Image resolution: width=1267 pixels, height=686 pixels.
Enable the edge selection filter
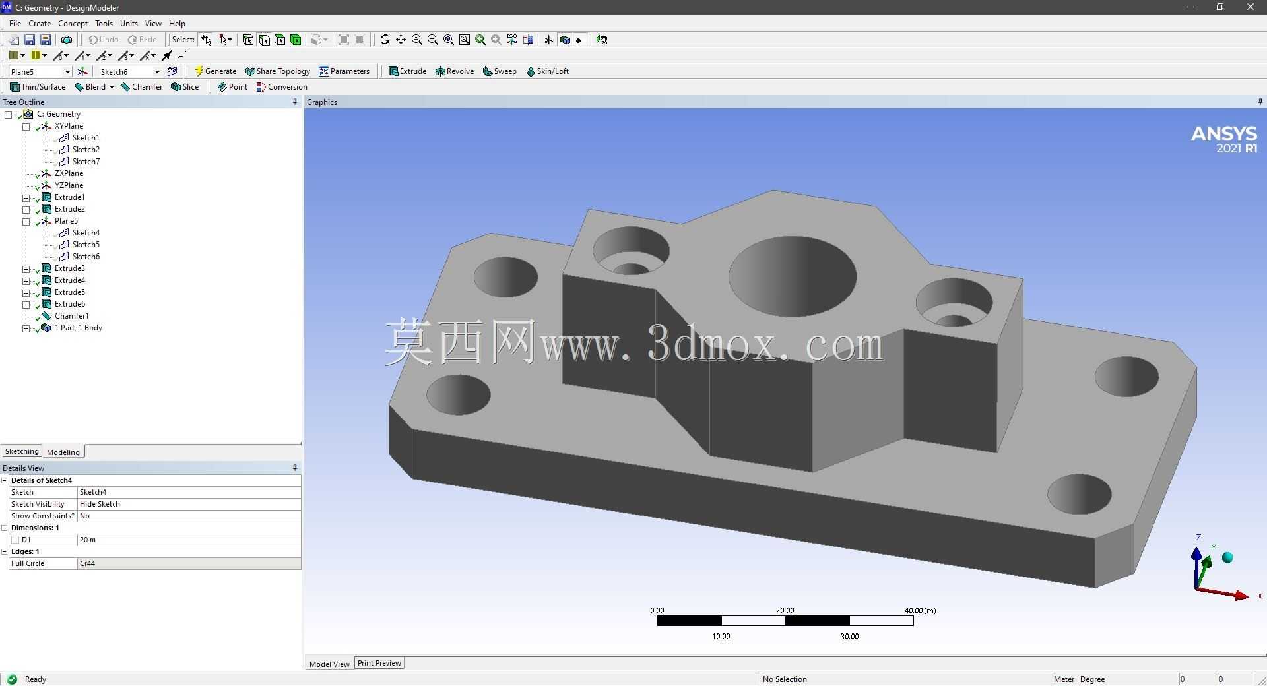[x=264, y=40]
